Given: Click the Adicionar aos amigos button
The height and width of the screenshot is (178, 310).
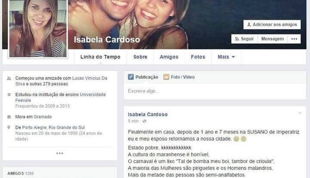Looking at the screenshot, I should pyautogui.click(x=272, y=25).
